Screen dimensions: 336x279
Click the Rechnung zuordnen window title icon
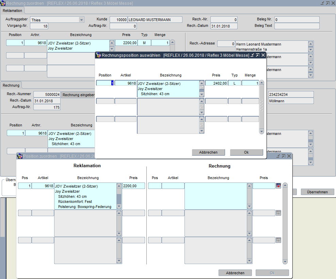[x=3, y=3]
